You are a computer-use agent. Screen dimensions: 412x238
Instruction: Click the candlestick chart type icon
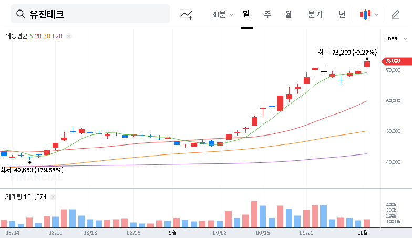click(x=365, y=15)
